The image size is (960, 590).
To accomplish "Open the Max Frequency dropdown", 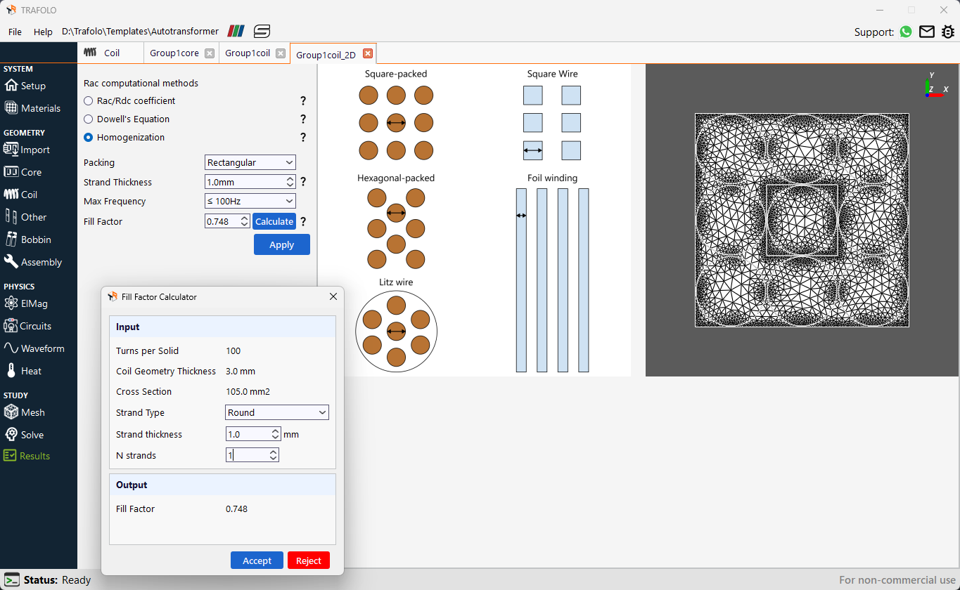I will coord(250,201).
